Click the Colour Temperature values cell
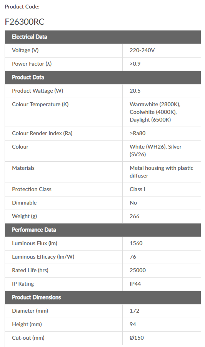 [162, 112]
